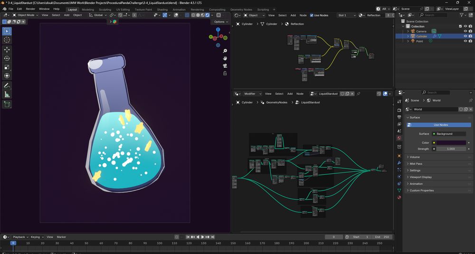Toggle camera view in viewport gizmo
The image size is (475, 254).
click(x=225, y=66)
